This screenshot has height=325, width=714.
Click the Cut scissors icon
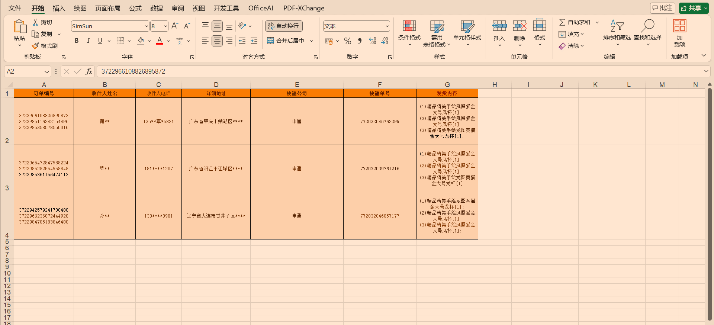36,22
